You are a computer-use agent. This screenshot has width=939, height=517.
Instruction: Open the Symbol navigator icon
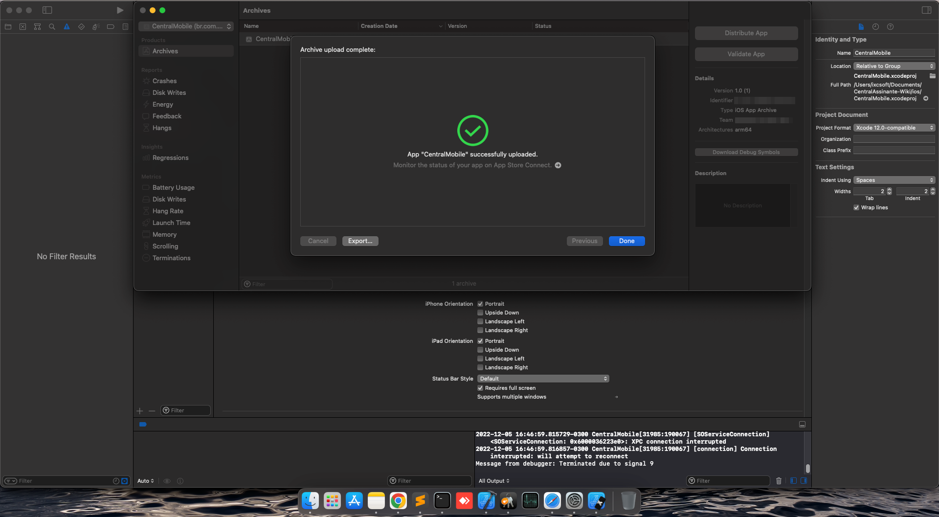(38, 27)
